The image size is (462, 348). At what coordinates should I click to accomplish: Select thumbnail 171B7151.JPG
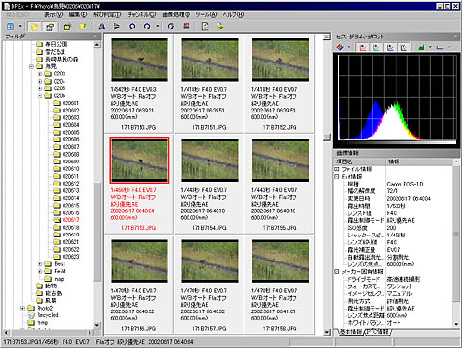pos(210,60)
